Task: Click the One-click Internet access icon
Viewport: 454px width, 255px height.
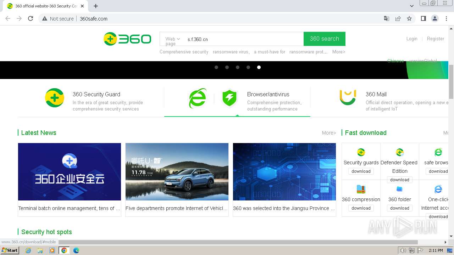Action: (438, 189)
